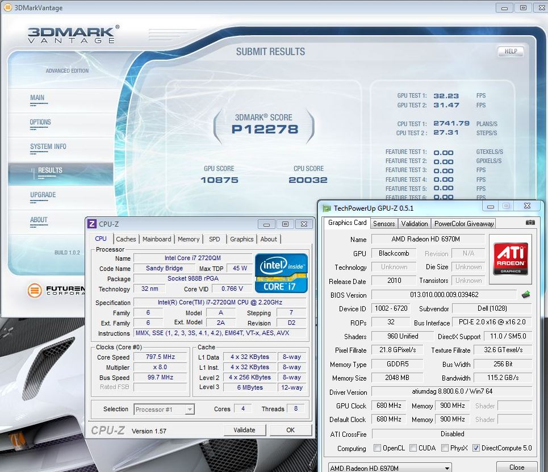Click the Subvendor value Dell (1028)

(492, 308)
